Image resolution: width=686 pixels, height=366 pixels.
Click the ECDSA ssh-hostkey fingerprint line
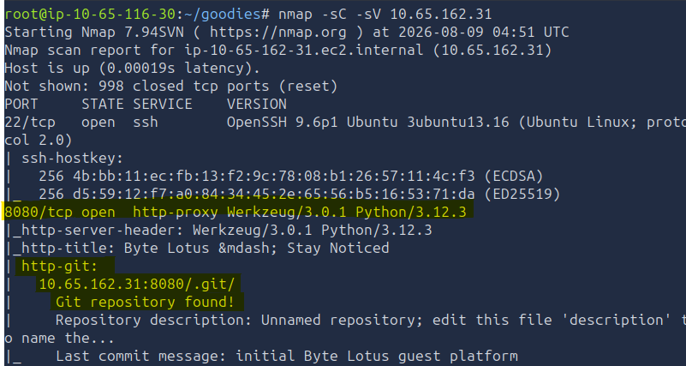pos(290,177)
